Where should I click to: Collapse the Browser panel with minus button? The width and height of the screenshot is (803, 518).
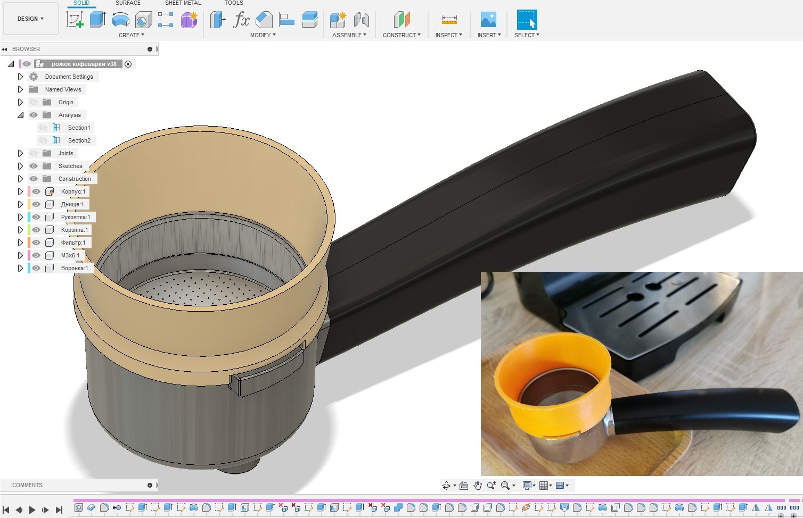(150, 49)
